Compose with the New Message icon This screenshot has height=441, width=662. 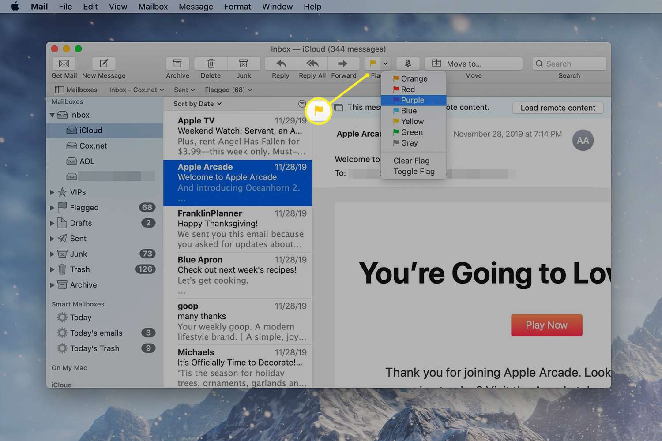[x=104, y=64]
